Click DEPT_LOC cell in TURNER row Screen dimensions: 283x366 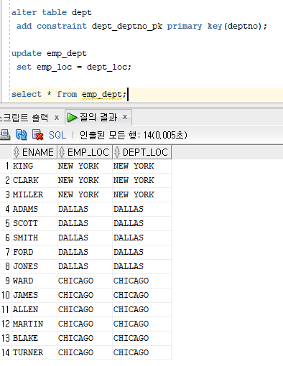coord(142,352)
